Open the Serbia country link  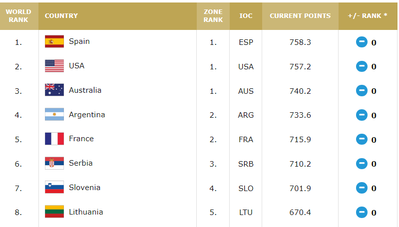[x=81, y=163]
